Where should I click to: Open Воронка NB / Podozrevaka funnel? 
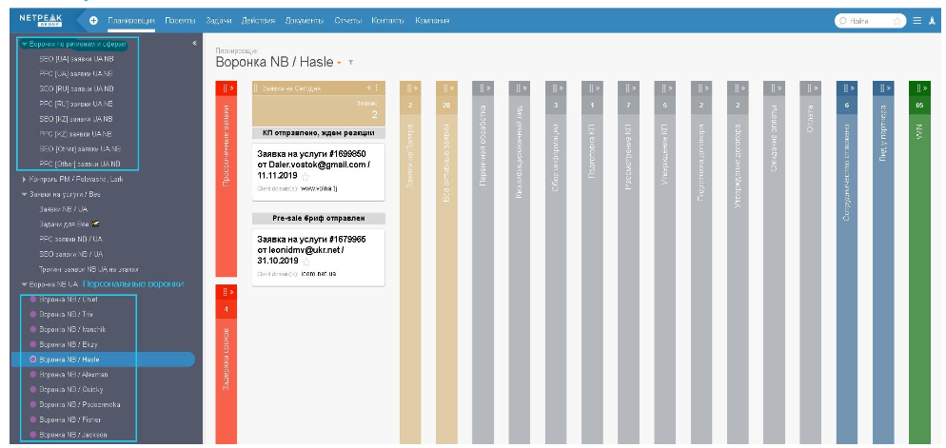(78, 404)
